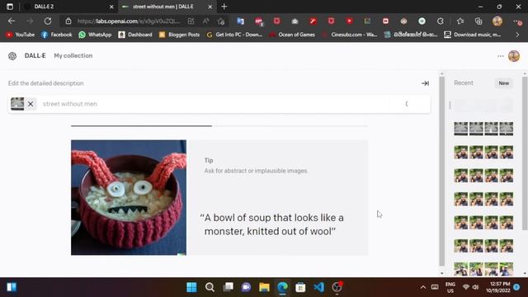Open the browser profile avatar in toolbar
The width and height of the screenshot is (528, 297).
pos(497,21)
